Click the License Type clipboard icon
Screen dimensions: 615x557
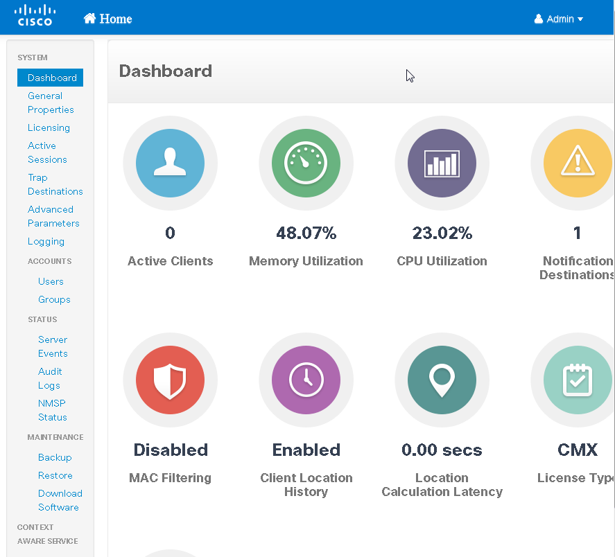click(x=577, y=380)
